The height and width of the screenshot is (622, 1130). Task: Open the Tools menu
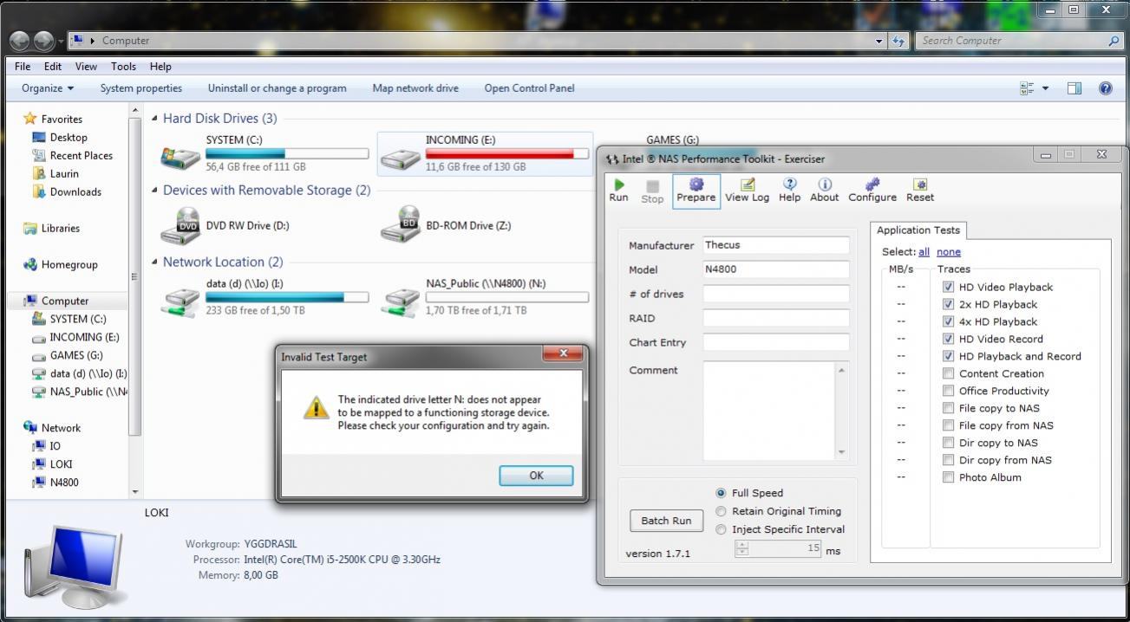[123, 66]
